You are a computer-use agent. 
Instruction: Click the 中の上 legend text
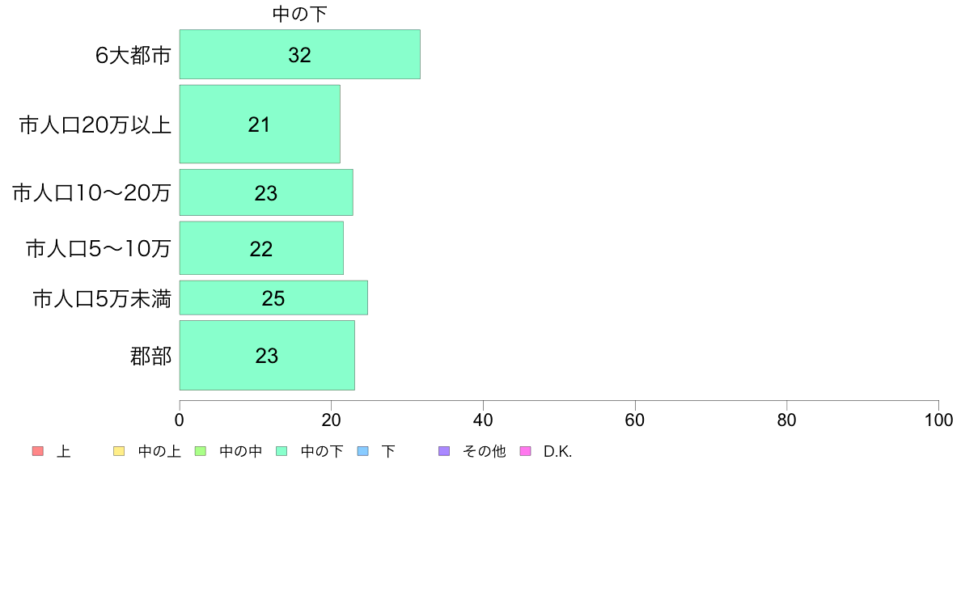click(x=159, y=452)
